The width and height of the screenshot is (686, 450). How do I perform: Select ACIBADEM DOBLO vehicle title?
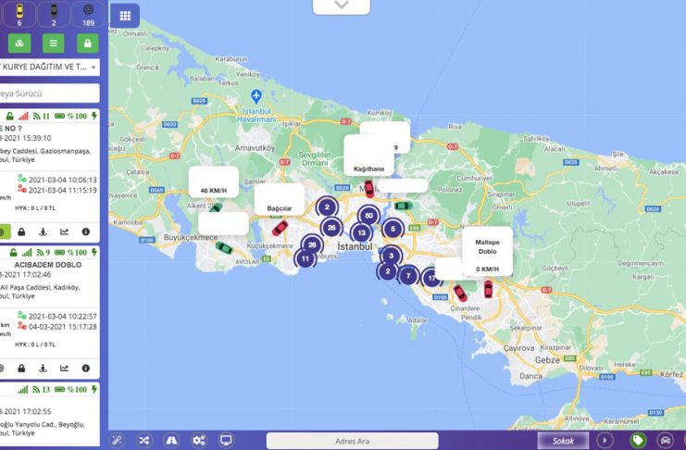click(x=48, y=265)
